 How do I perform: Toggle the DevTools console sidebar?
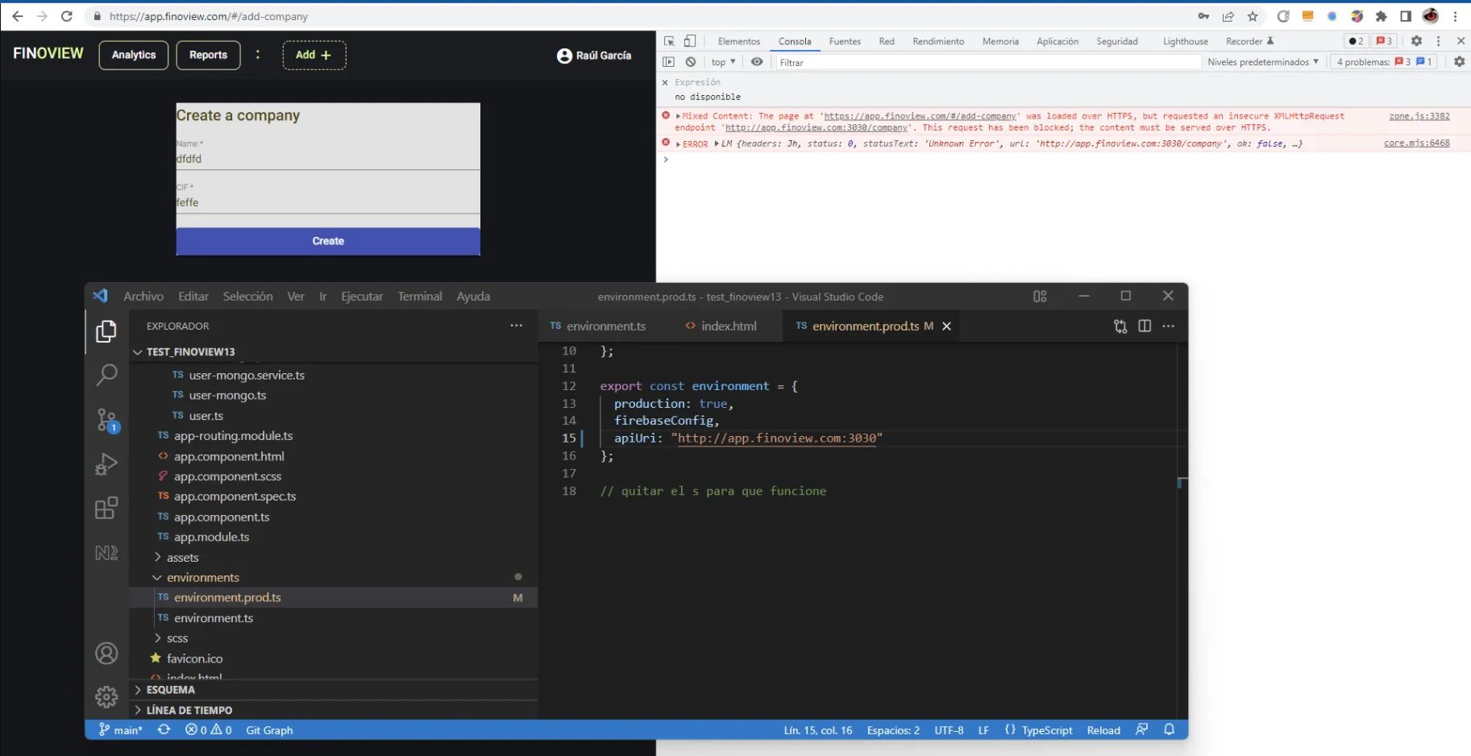coord(668,62)
